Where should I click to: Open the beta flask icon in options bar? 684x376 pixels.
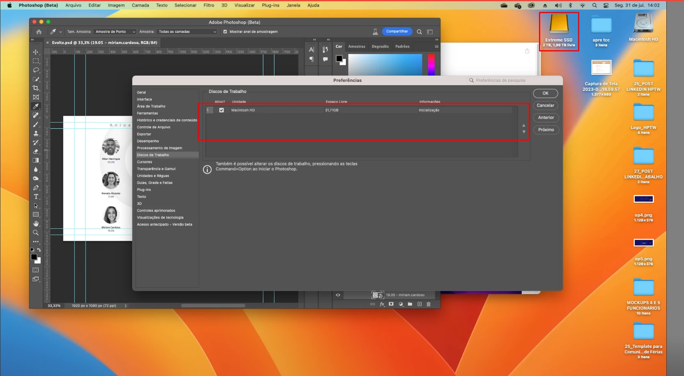click(375, 32)
